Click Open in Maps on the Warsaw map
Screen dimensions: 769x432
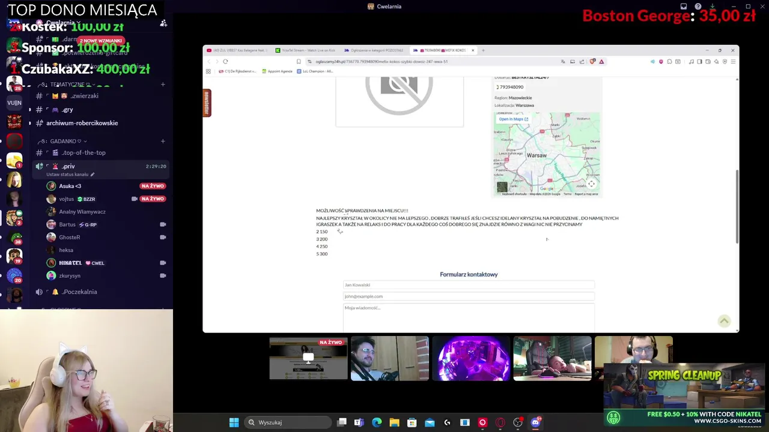pyautogui.click(x=514, y=119)
